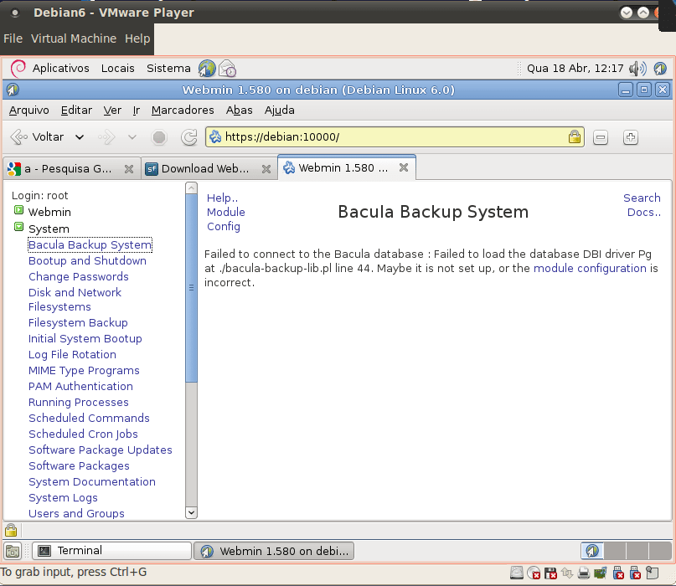
Task: Open the Ajuda menu
Action: [x=280, y=111]
